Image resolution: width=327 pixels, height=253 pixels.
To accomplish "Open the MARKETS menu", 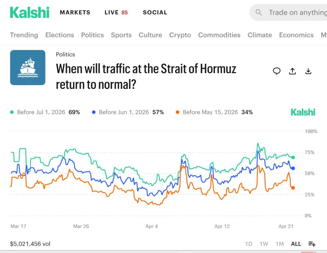I will 75,13.
